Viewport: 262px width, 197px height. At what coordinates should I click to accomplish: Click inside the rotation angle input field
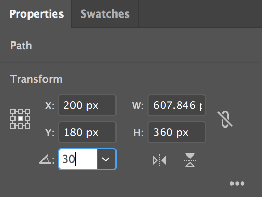click(x=78, y=159)
